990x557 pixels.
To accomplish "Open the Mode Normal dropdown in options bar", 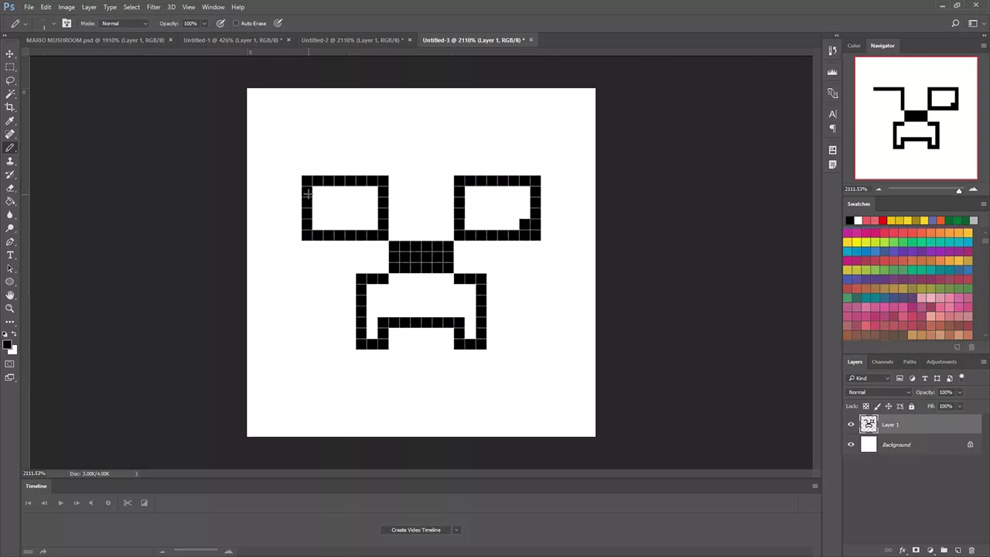I will tap(124, 23).
